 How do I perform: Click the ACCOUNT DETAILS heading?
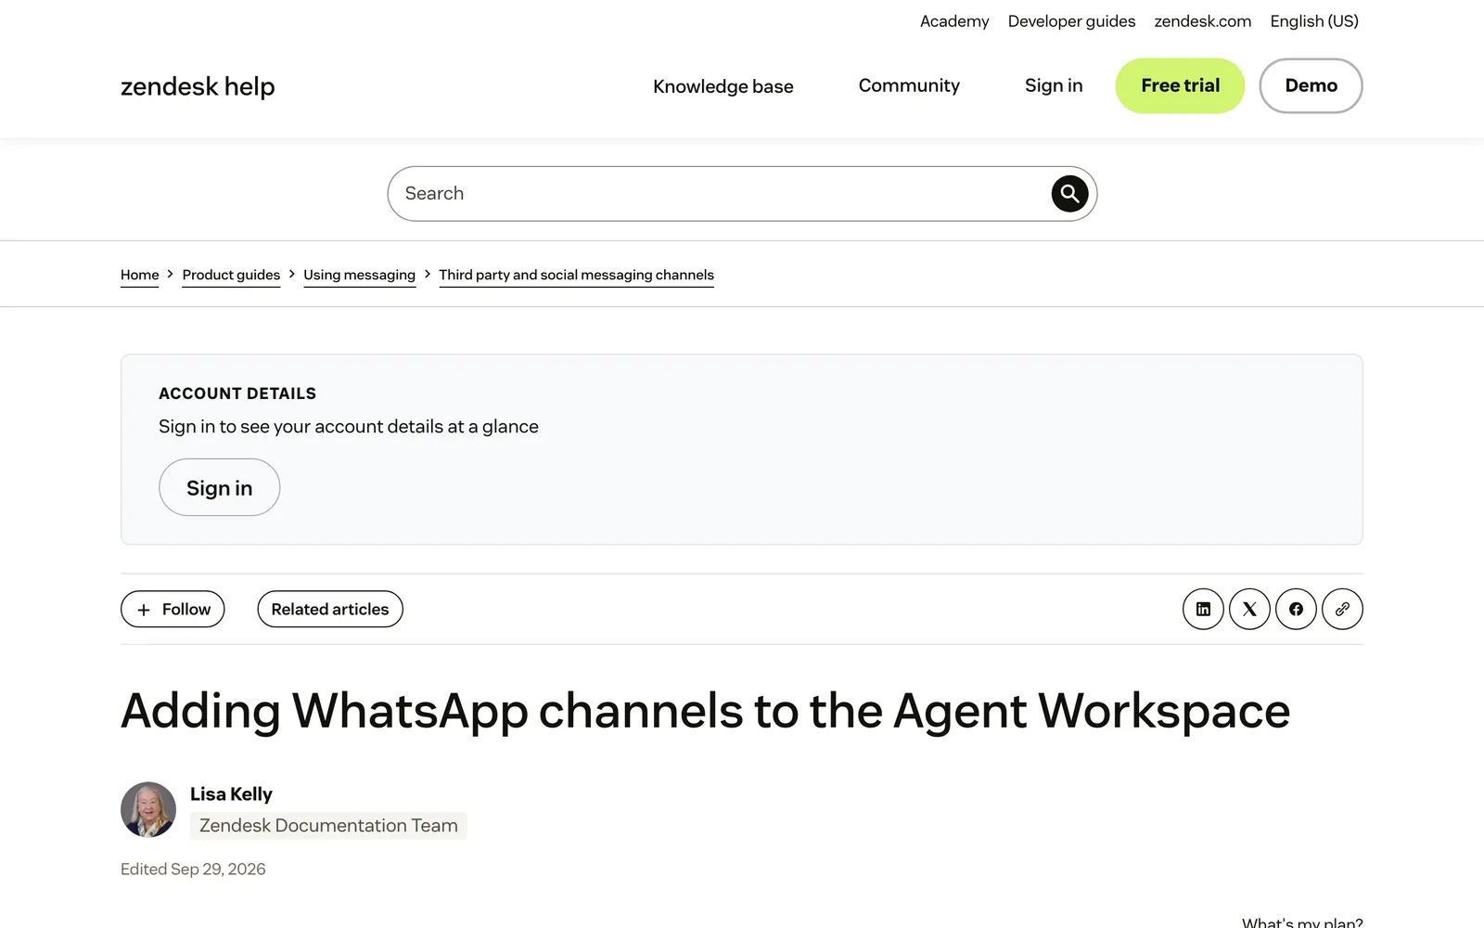click(x=237, y=393)
